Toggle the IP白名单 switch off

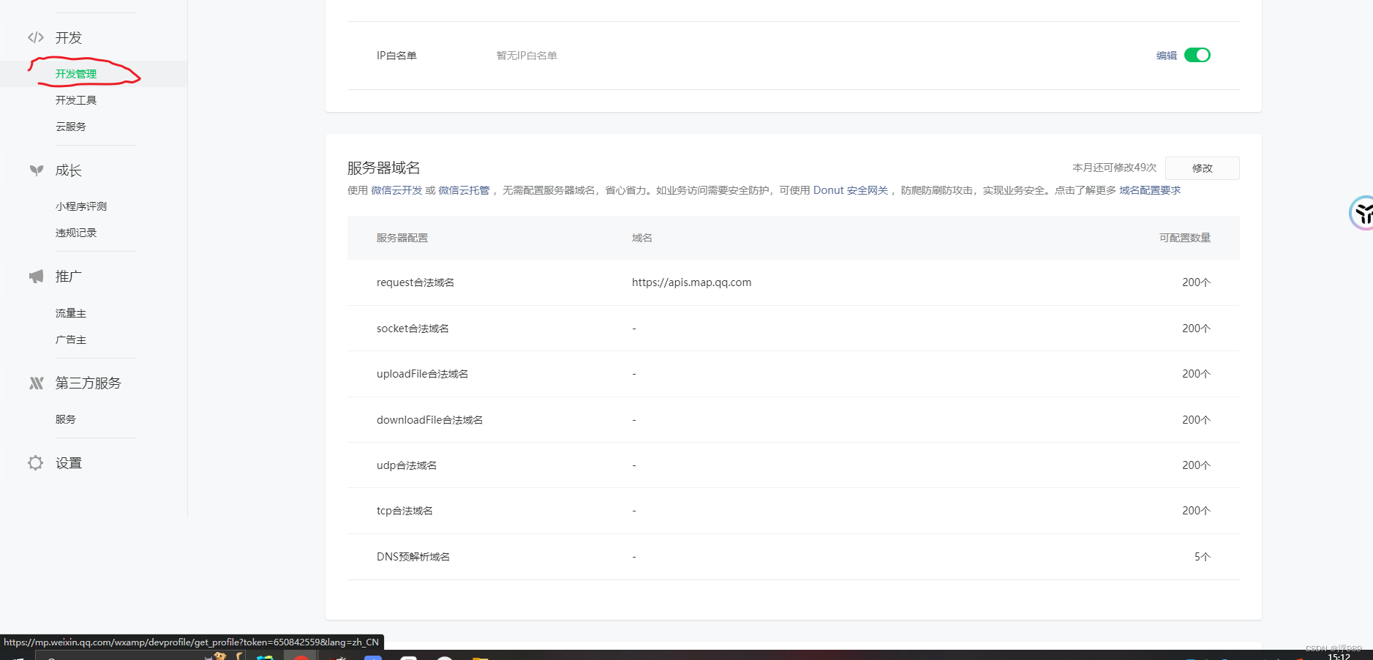1197,55
